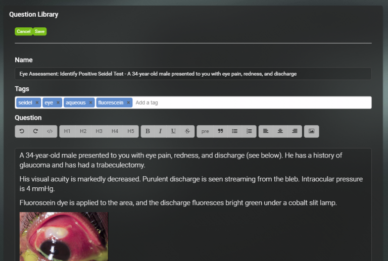
Task: Insert a numbered list
Action: (249, 131)
